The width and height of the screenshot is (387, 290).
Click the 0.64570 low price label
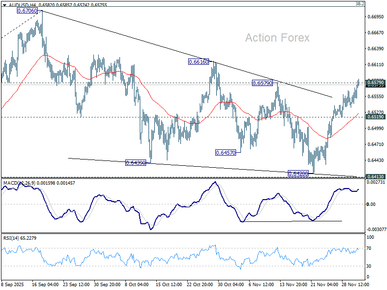(x=225, y=153)
